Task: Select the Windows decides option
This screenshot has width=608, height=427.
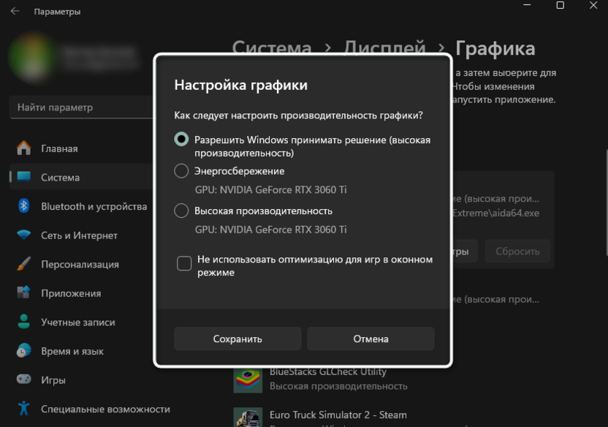Action: 181,139
